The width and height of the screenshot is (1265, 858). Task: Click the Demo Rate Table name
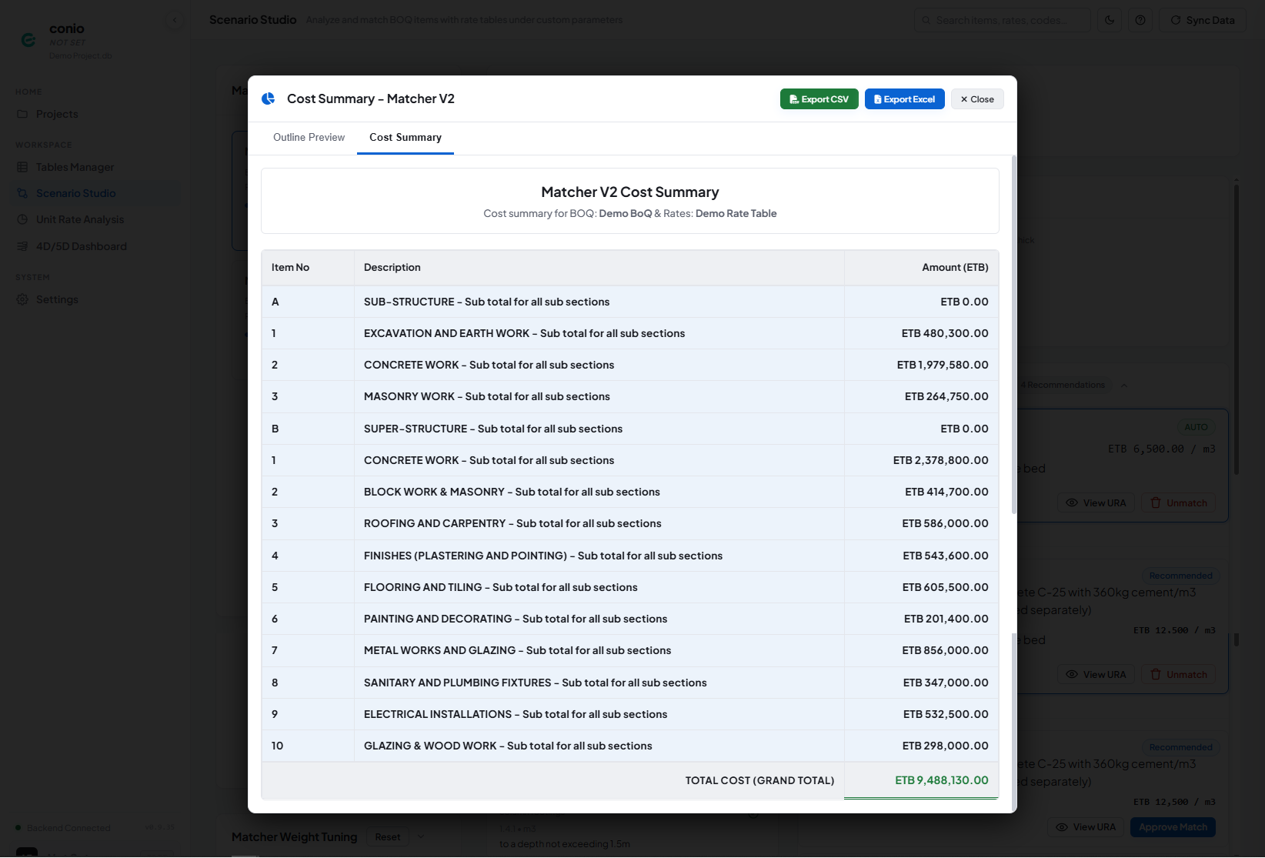[736, 214]
